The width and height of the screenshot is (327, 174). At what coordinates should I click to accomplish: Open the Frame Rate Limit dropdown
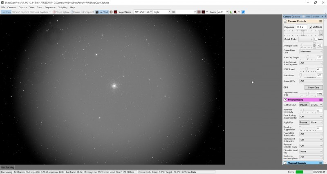(311, 51)
